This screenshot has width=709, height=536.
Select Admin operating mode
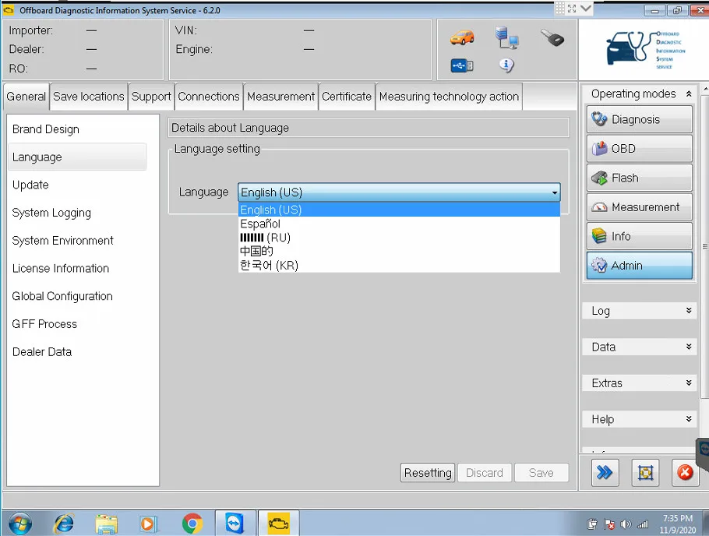pos(640,266)
